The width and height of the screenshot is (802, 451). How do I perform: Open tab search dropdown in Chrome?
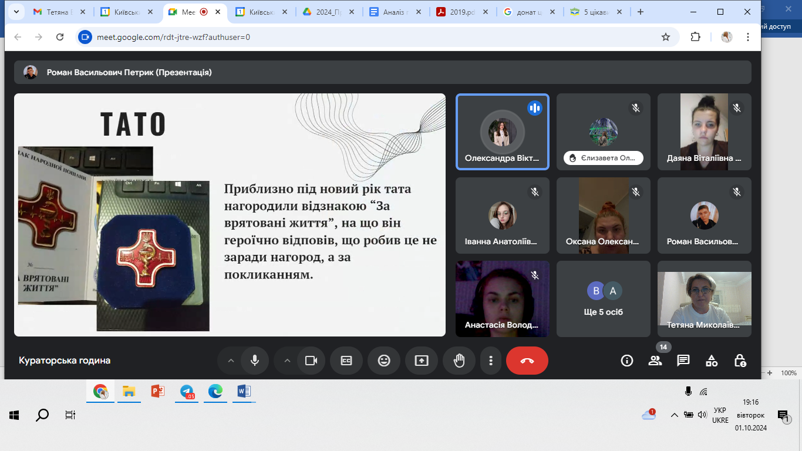tap(15, 12)
